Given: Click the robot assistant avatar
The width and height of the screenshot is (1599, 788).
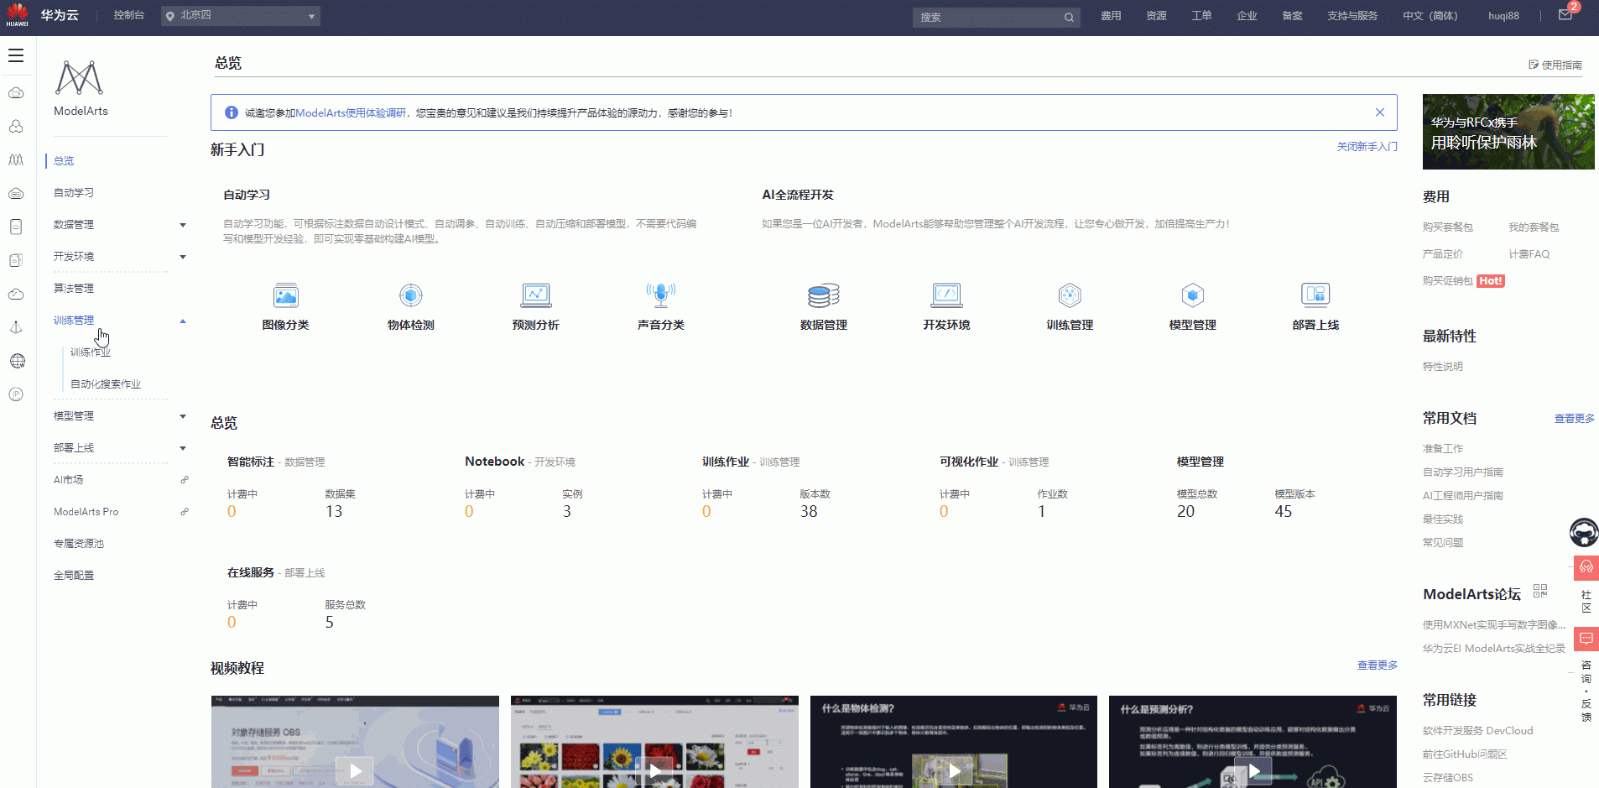Looking at the screenshot, I should click(x=1584, y=532).
